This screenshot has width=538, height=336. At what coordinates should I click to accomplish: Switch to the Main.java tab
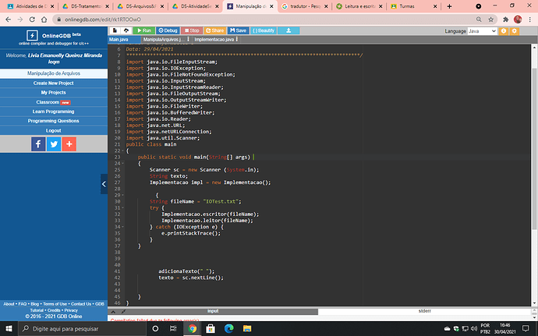119,40
